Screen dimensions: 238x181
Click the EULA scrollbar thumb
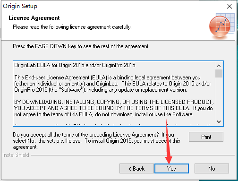tap(219, 73)
